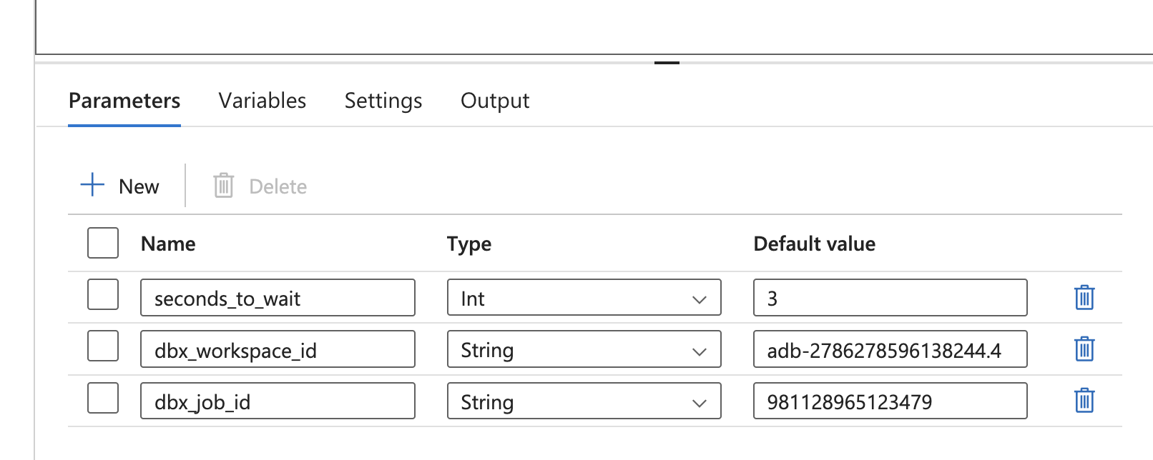Check the box for seconds_to_wait row
1153x460 pixels.
coord(103,294)
